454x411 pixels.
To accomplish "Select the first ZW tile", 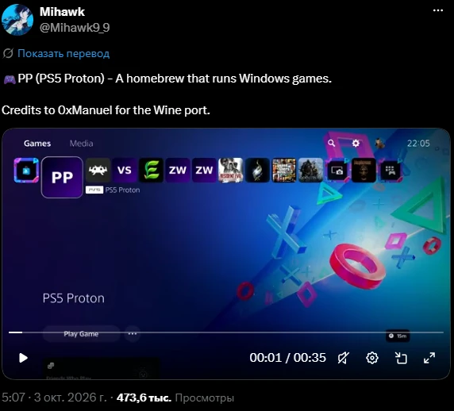I will [178, 170].
